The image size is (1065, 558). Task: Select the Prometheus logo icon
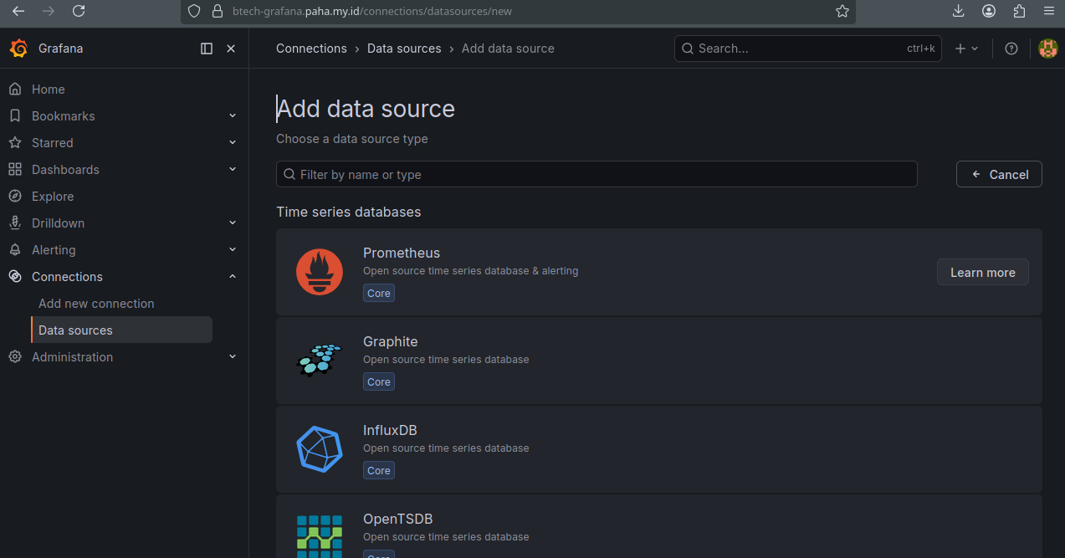click(x=320, y=272)
